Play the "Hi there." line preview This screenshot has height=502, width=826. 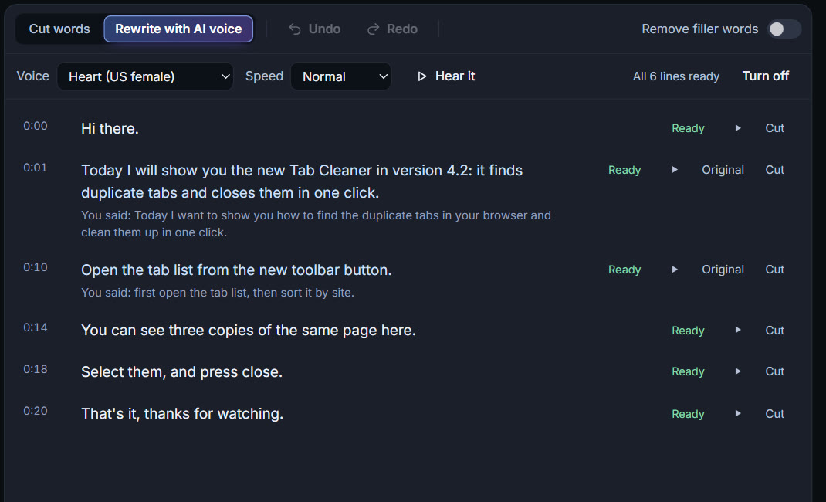tap(737, 128)
